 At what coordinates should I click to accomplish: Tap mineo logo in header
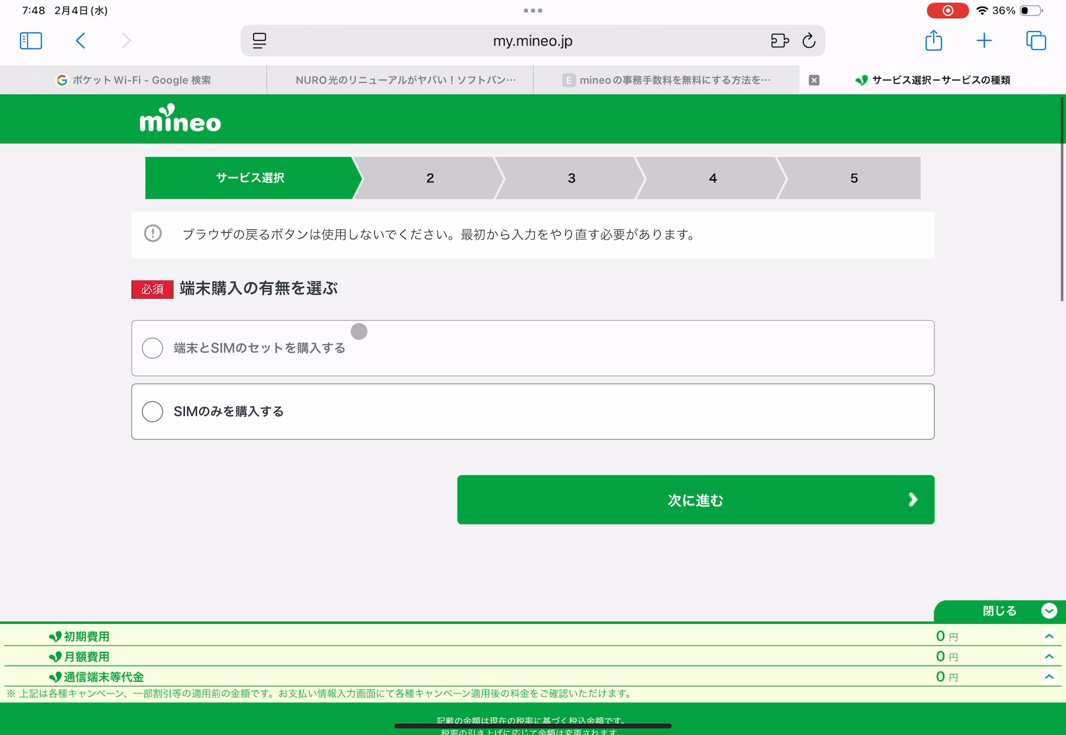coord(180,119)
